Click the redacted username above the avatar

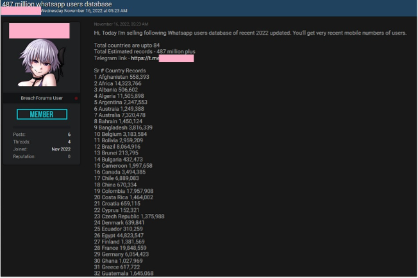tap(40, 30)
